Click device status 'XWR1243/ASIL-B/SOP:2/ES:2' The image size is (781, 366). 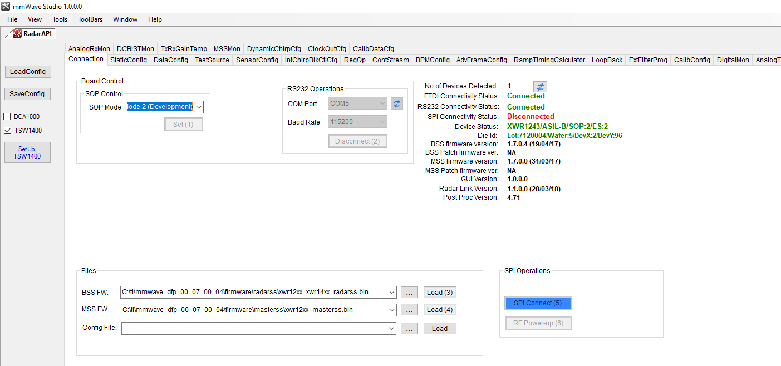point(557,127)
